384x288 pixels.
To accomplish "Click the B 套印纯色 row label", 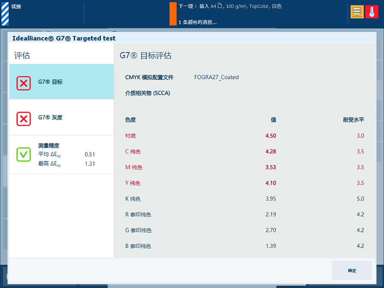I will pyautogui.click(x=138, y=246).
